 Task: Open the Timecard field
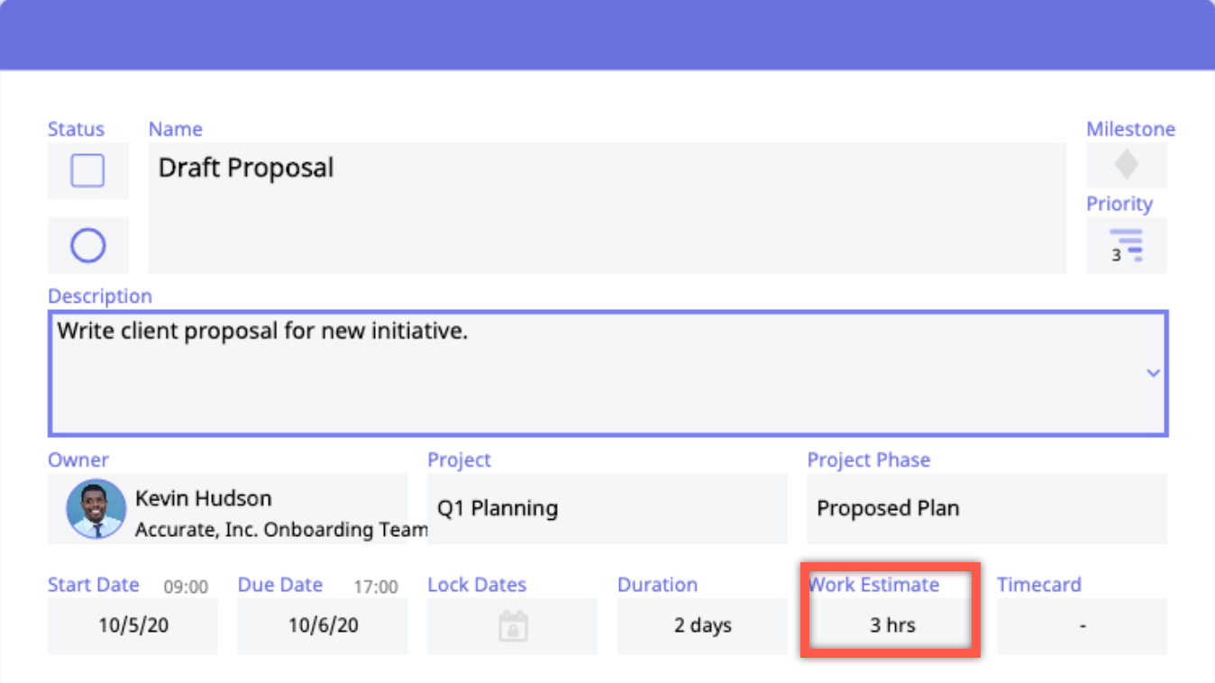[1082, 625]
